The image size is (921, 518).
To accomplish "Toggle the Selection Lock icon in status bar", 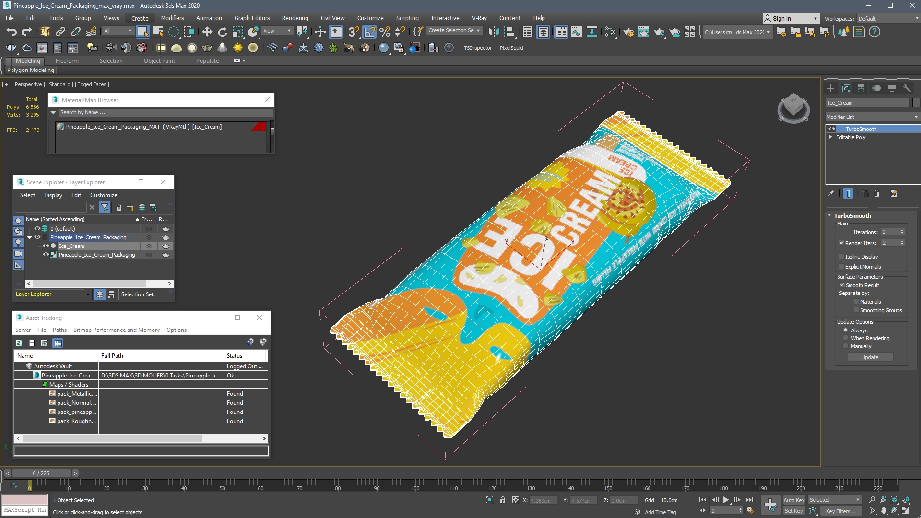I will click(x=503, y=500).
